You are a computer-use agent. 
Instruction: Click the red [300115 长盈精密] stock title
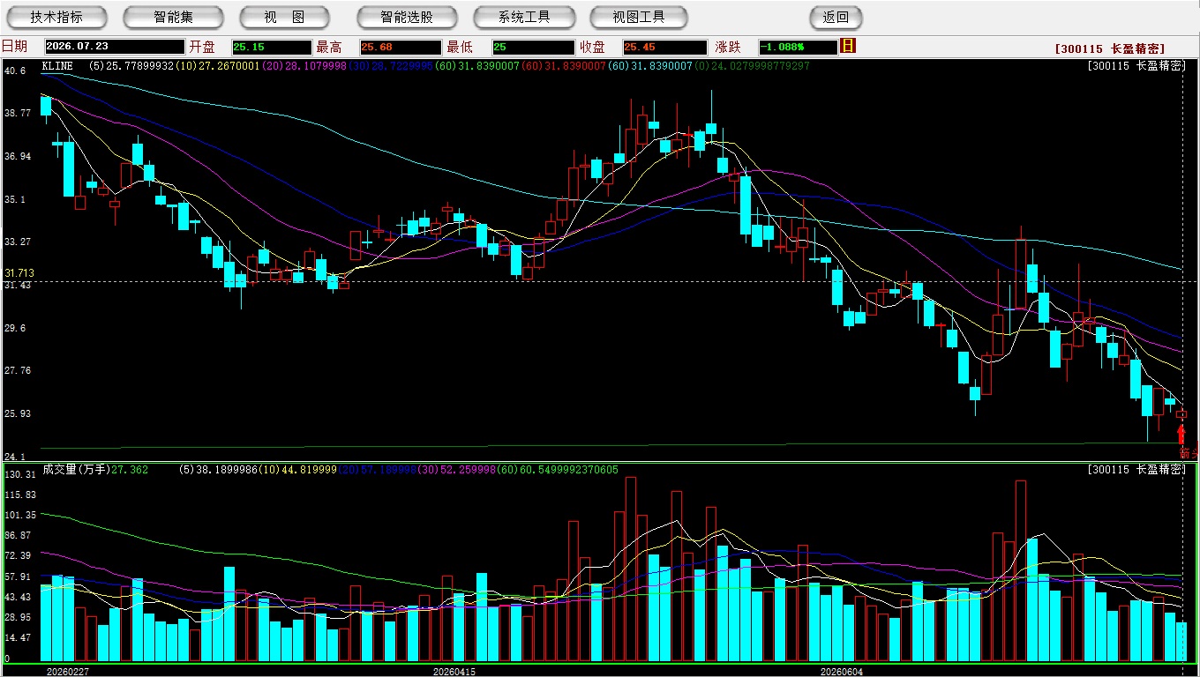pos(1109,48)
